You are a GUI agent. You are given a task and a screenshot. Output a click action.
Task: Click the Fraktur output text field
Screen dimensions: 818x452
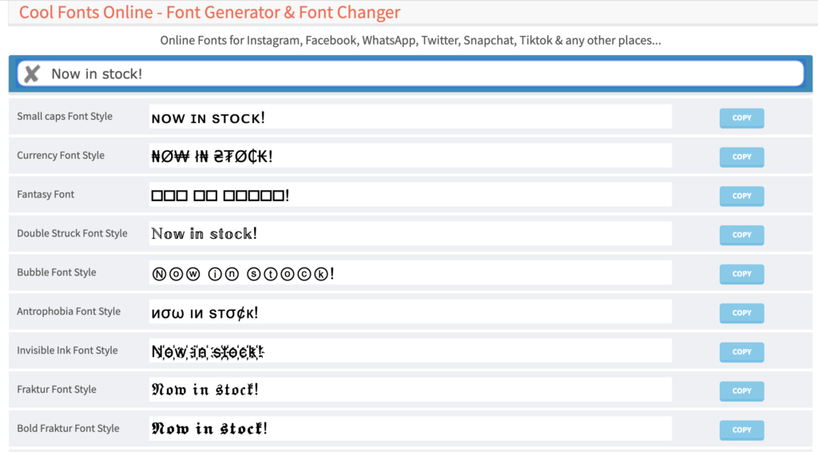click(410, 391)
